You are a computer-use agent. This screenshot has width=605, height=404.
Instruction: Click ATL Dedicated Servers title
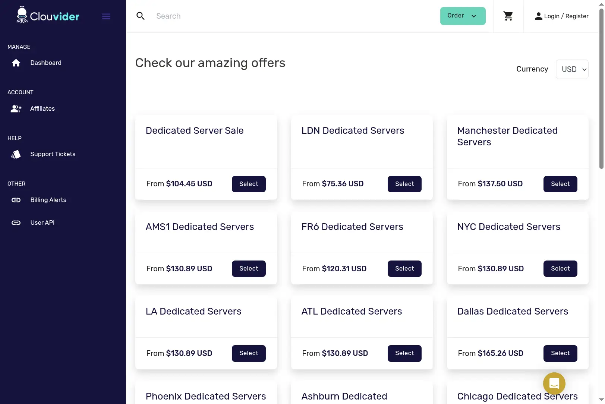[352, 312]
